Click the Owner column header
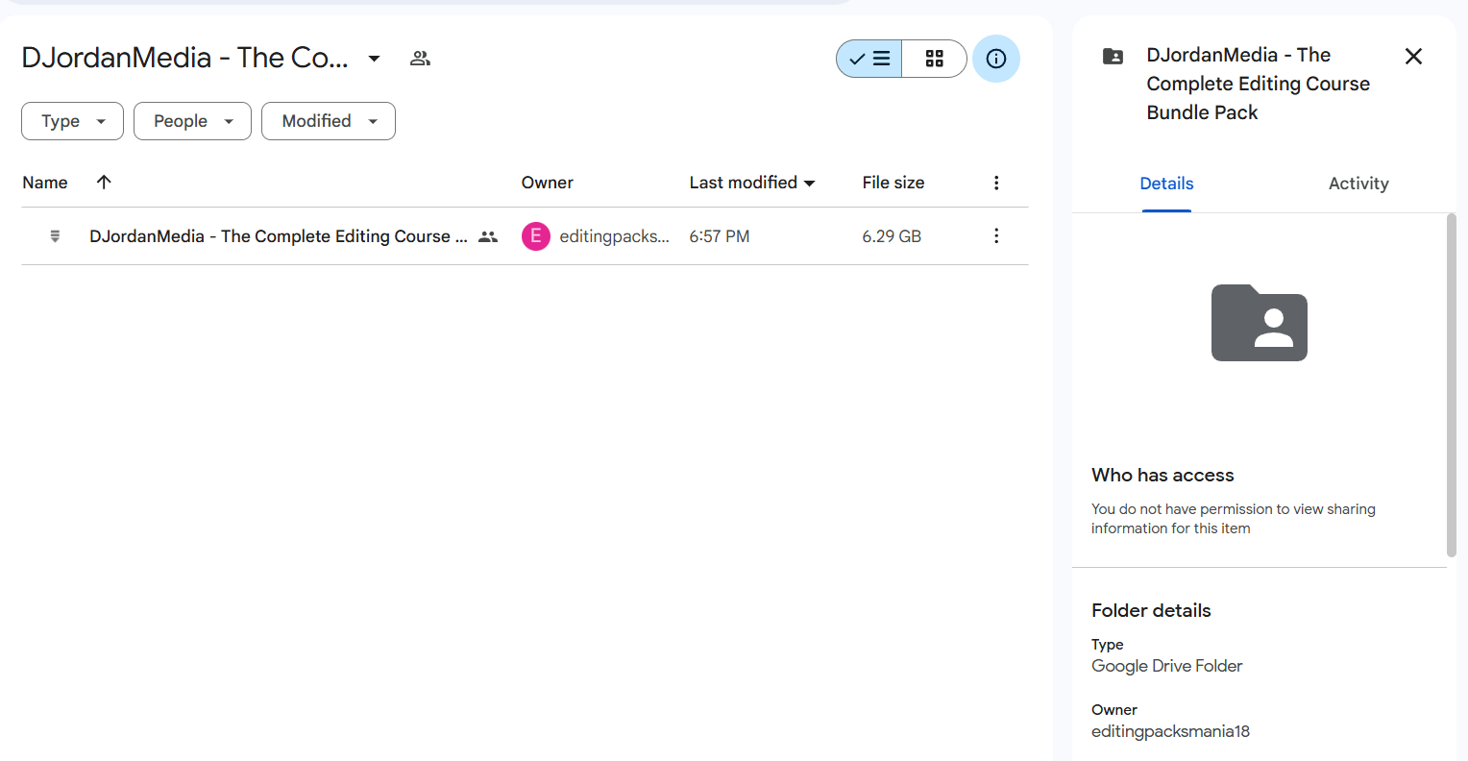The width and height of the screenshot is (1468, 761). [x=548, y=183]
